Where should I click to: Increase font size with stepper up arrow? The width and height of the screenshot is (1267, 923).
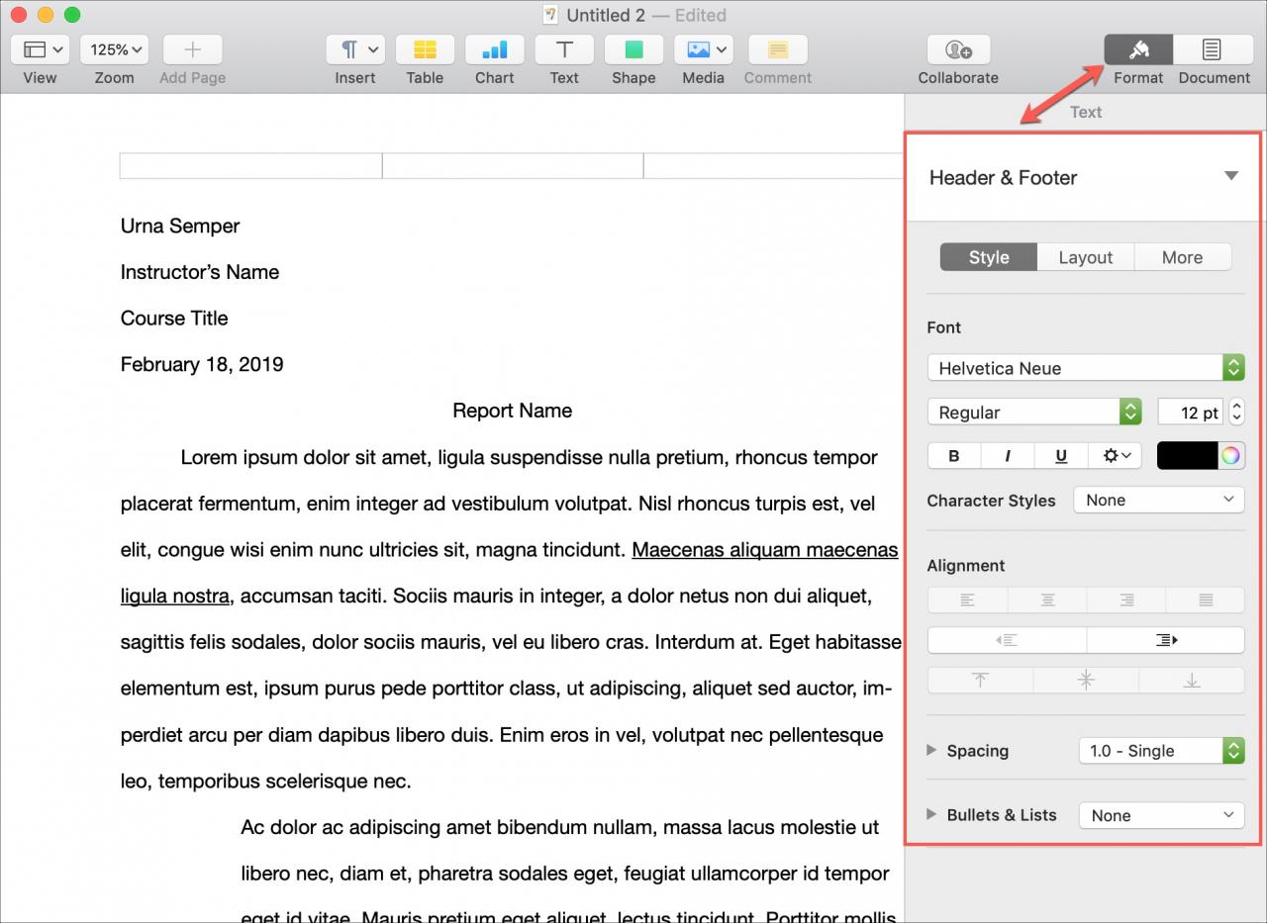click(1236, 407)
